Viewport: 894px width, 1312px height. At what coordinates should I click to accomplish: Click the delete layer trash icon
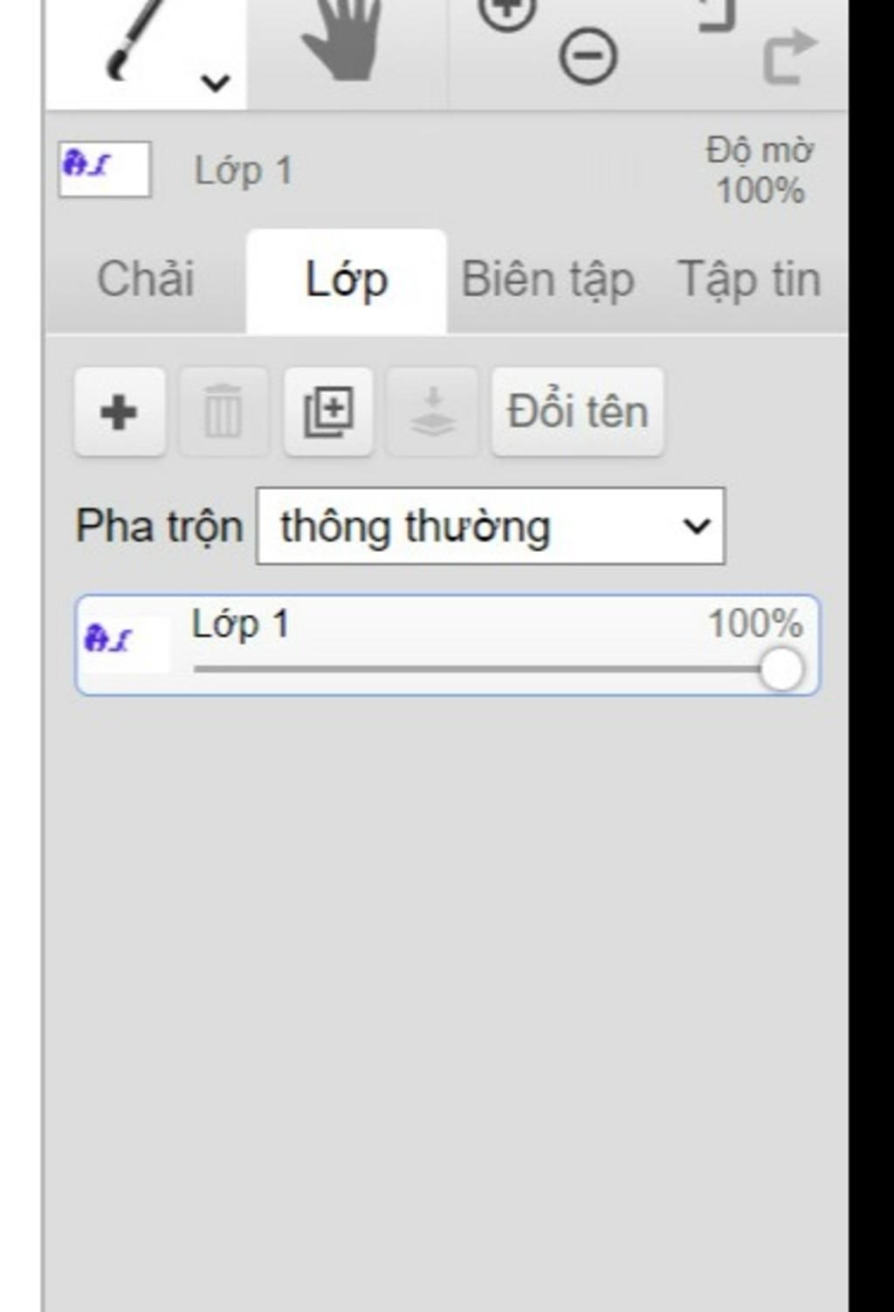pos(223,412)
